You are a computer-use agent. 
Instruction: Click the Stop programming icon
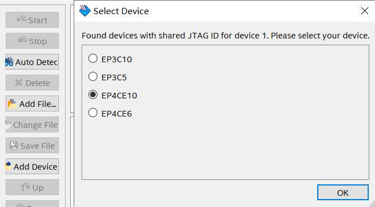point(23,40)
